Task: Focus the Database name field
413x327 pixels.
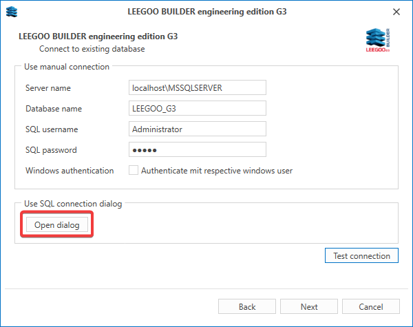Action: [198, 108]
